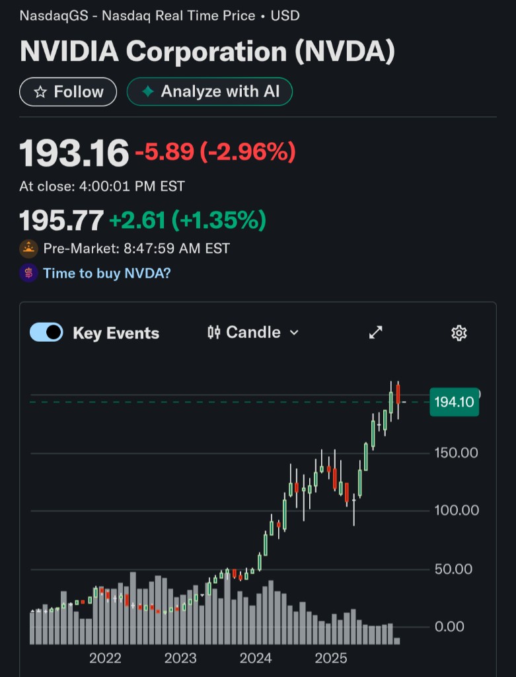The image size is (516, 677).
Task: Click the NVIDIA Corporation (NVDA) heading
Action: (207, 52)
